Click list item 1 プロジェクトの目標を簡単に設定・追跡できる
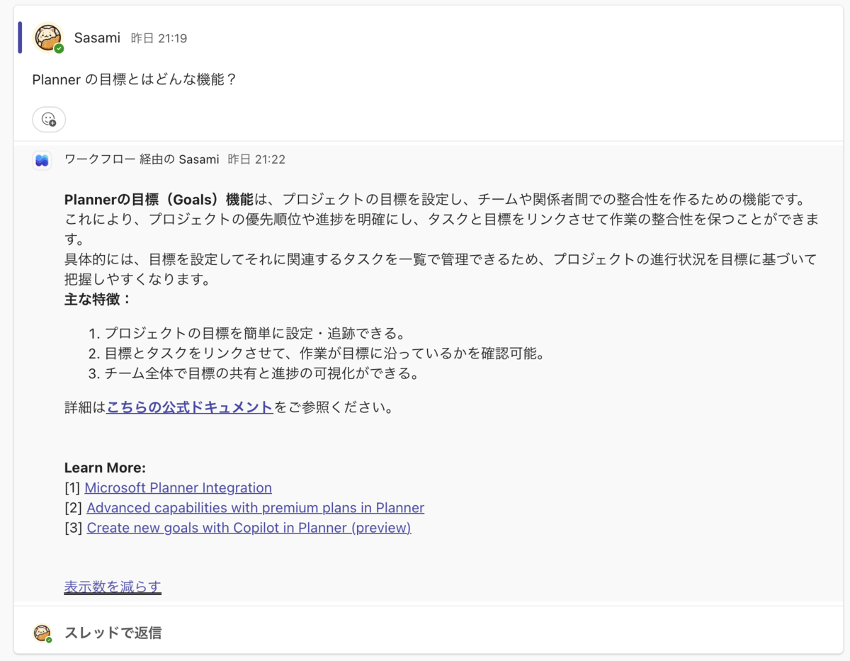Viewport: 850px width, 661px height. (256, 333)
